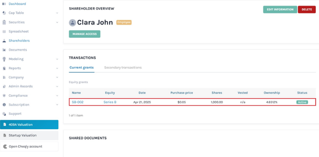Screen dimensions: 319x157
Task: Click the 409A Valuation document icon
Action: click(x=5, y=124)
